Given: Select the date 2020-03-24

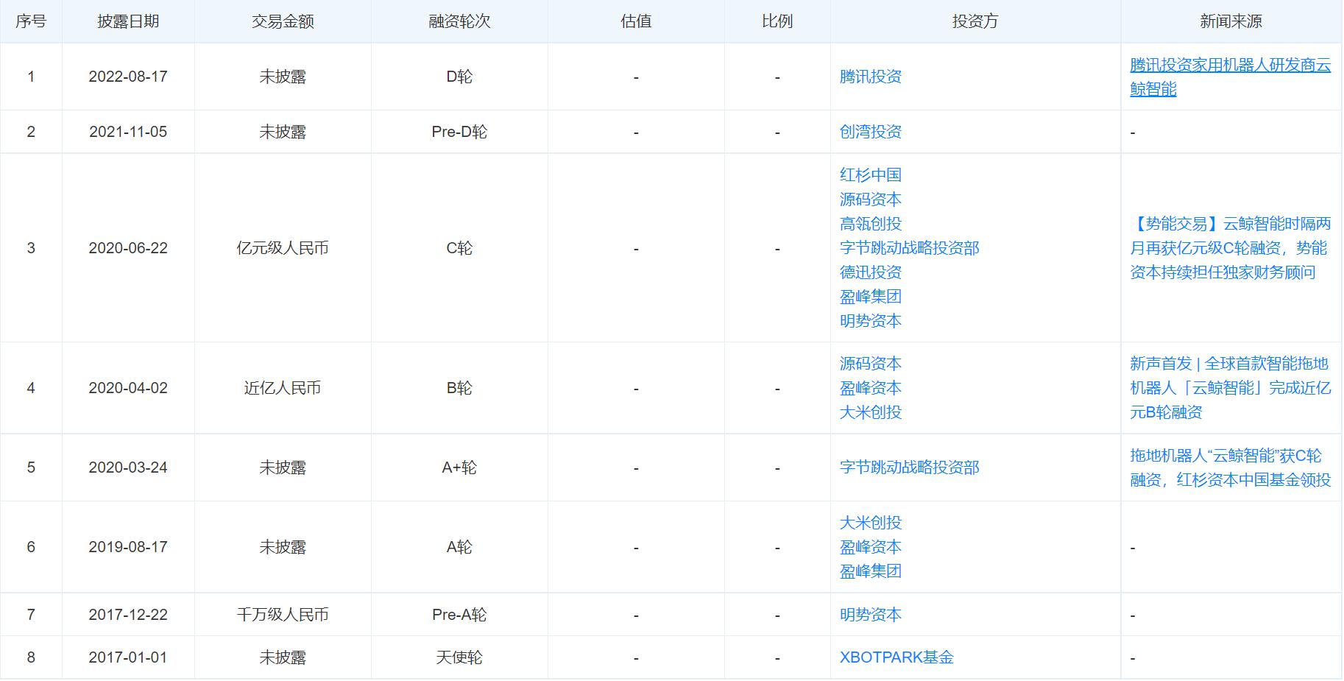Looking at the screenshot, I should coord(128,467).
